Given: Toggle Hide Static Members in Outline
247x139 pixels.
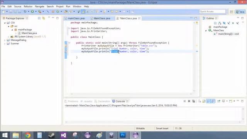Looking at the screenshot, I should click(x=228, y=23).
